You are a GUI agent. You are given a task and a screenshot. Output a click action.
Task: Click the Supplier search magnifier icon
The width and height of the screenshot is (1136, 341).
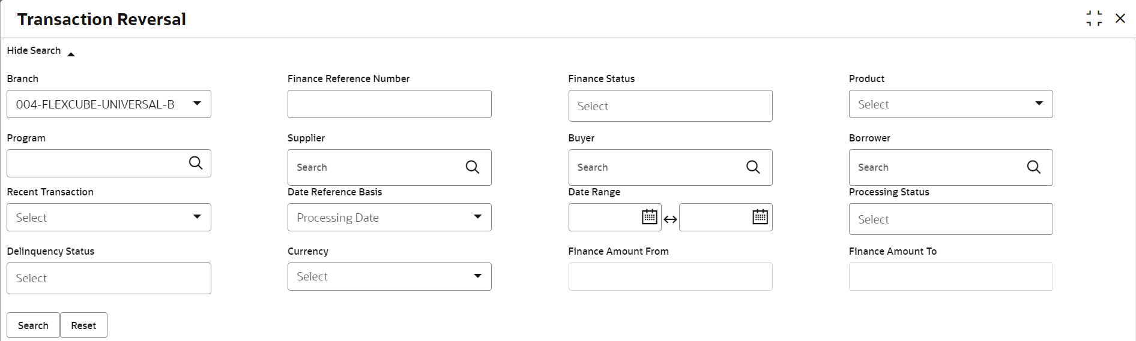tap(473, 167)
